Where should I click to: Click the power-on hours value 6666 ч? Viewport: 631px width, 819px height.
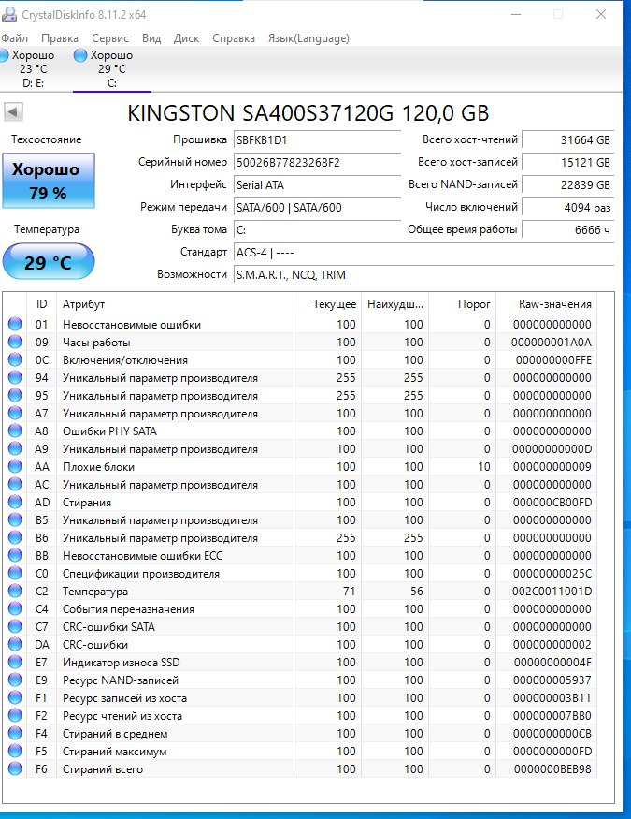click(x=568, y=230)
